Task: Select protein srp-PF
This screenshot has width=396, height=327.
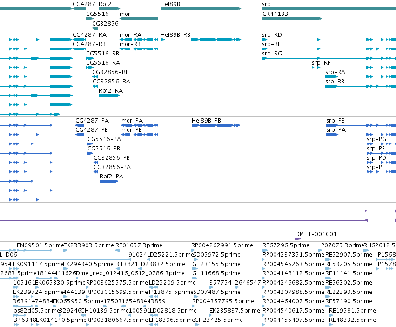Action: click(x=382, y=153)
